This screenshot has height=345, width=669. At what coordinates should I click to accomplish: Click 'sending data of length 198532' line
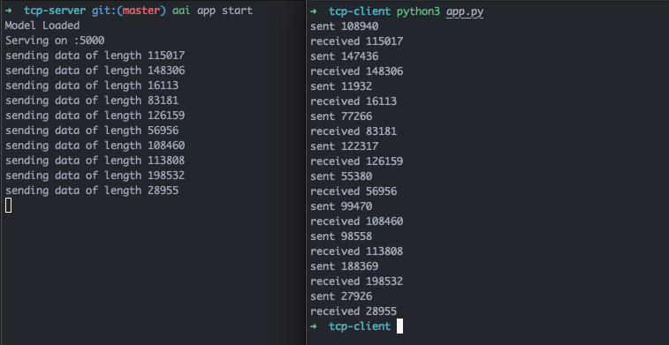[x=95, y=176]
